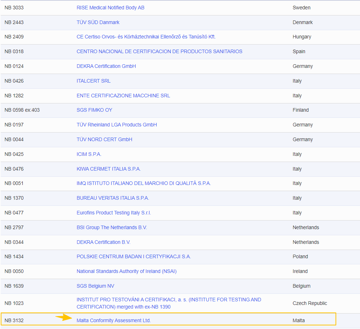Select TÜV NORD CERT GmbH link
Screen dimensions: 360x329
(104, 139)
